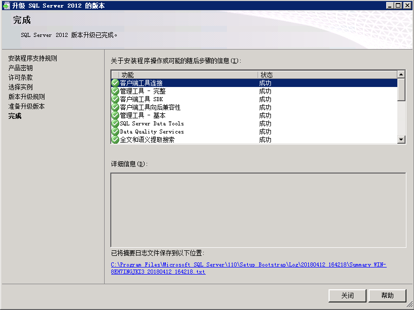Click the green check icon beside 客户端工具连接

tap(115, 83)
